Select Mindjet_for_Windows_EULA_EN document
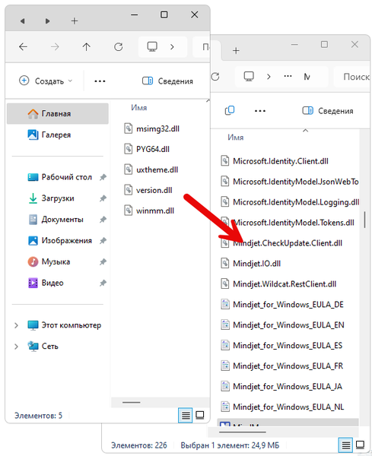Viewport: 372px width, 456px height. click(x=282, y=325)
